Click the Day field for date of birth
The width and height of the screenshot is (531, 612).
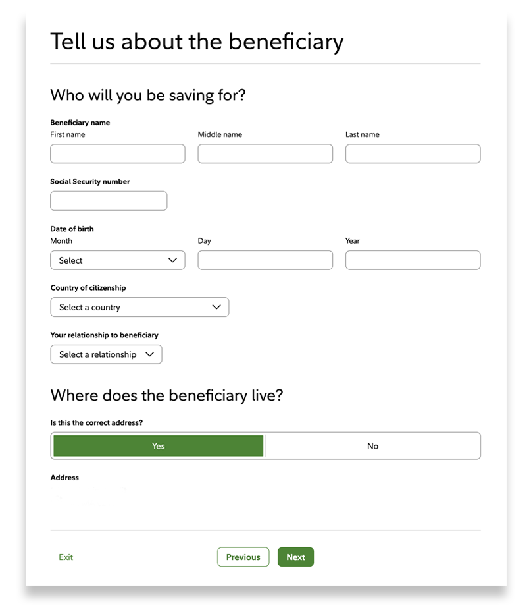[265, 260]
